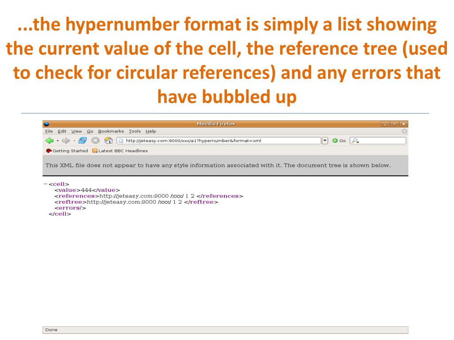Open the File menu
The height and width of the screenshot is (340, 454).
tap(49, 131)
